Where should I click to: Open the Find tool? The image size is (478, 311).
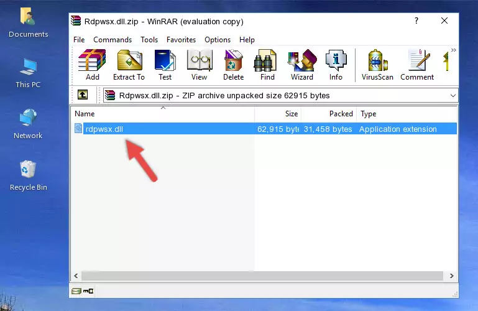(x=267, y=65)
